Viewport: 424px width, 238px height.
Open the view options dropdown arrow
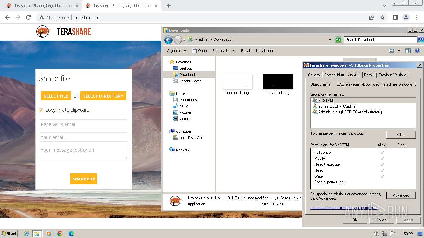click(x=399, y=51)
